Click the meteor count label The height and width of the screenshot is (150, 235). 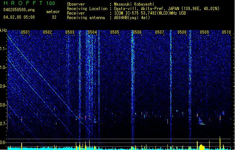pyautogui.click(x=53, y=12)
